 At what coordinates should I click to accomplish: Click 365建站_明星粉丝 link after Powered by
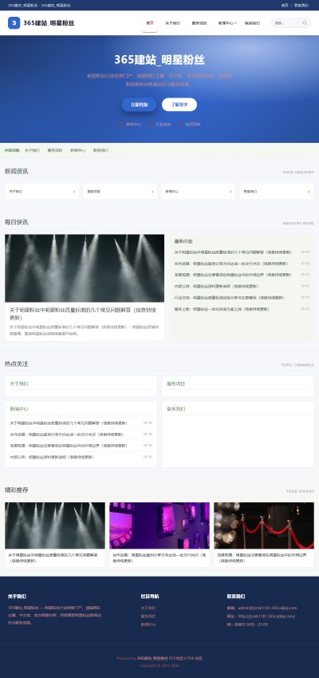[152, 658]
